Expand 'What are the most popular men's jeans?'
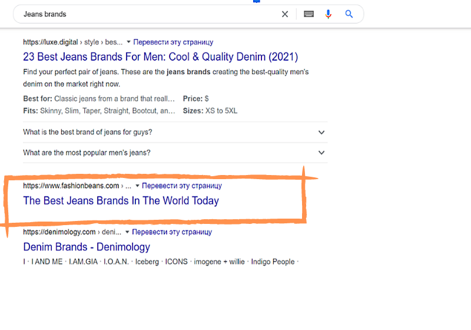The width and height of the screenshot is (471, 330). pos(175,153)
